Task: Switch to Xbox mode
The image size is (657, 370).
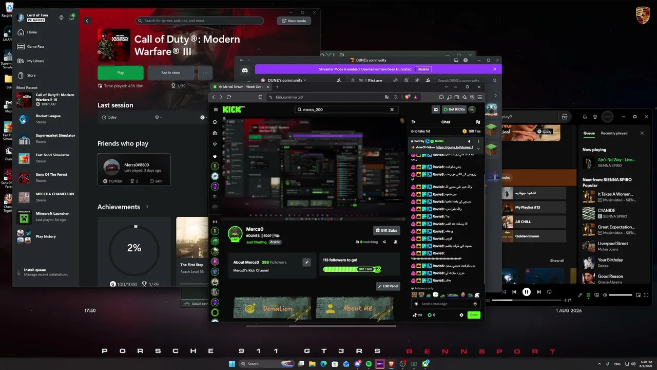Action: 294,21
